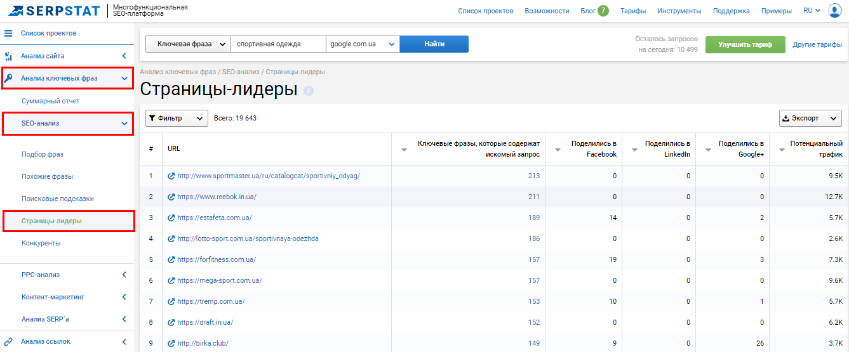Click the link analysis chain icon
The image size is (849, 352).
click(x=9, y=341)
